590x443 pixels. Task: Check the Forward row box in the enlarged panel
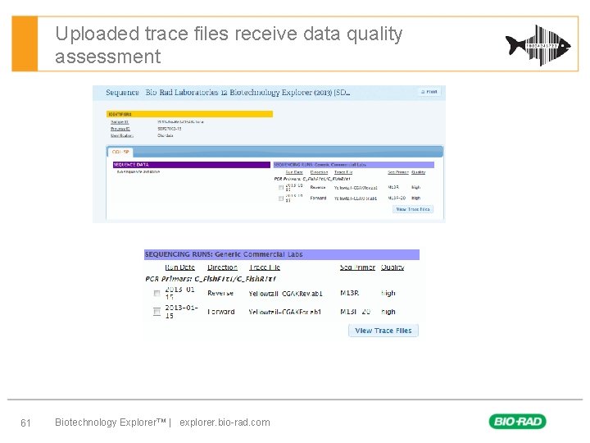point(157,312)
